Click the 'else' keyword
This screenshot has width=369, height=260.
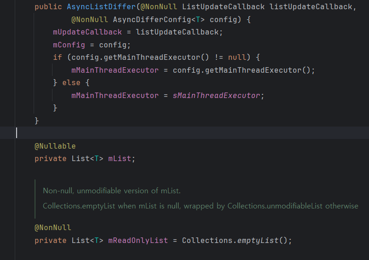click(71, 83)
